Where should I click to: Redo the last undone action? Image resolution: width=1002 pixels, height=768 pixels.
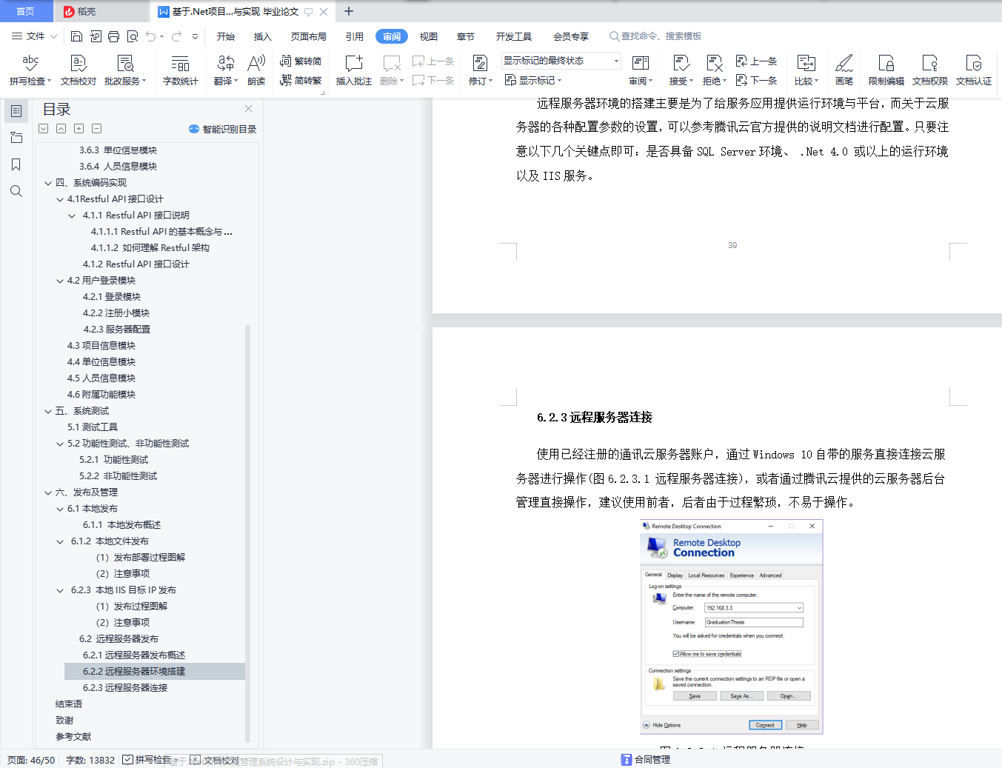click(176, 36)
